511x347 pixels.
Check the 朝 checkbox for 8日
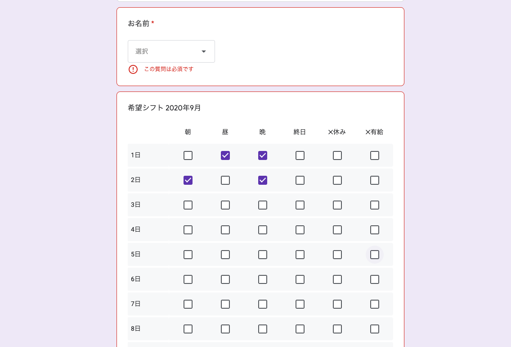(x=188, y=329)
